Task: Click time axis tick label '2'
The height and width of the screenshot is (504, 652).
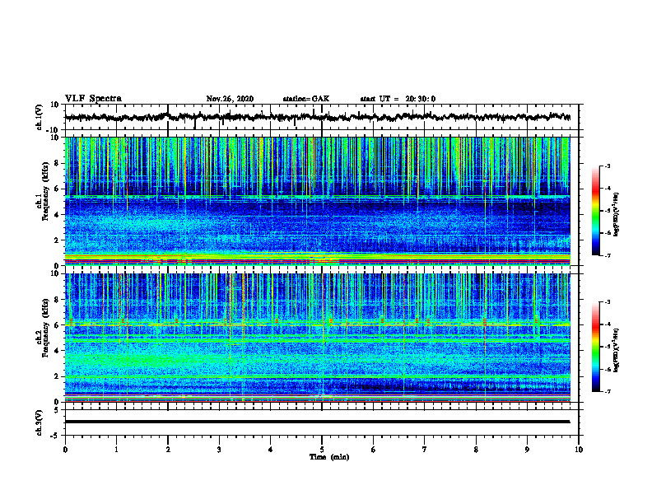Action: [x=168, y=450]
